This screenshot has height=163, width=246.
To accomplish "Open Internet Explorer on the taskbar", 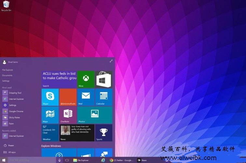I will (x=103, y=160).
